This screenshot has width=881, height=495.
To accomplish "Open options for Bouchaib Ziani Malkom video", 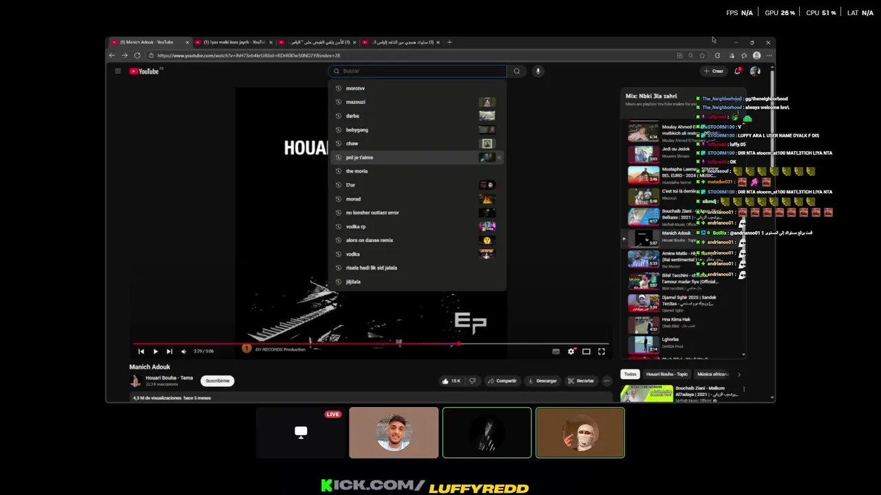I will point(743,389).
